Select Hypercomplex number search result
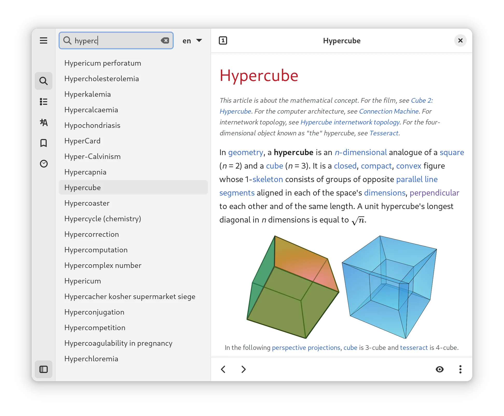 click(103, 265)
